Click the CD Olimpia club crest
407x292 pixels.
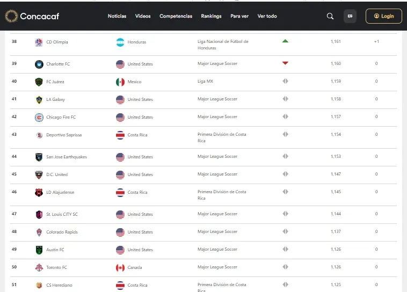pos(39,42)
